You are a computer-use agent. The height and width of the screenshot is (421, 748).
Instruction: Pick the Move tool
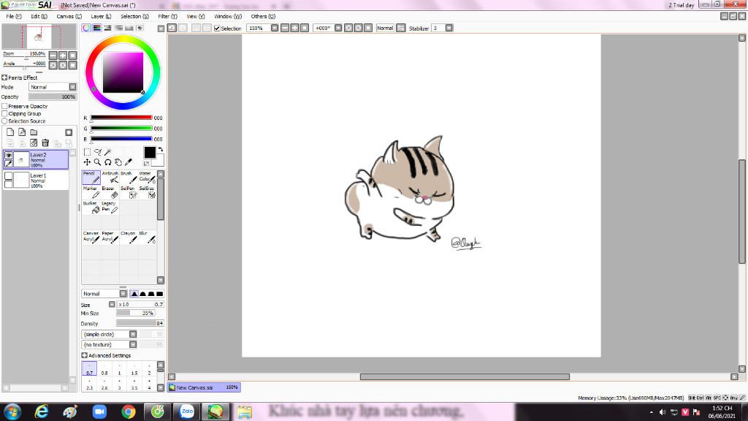[x=87, y=162]
